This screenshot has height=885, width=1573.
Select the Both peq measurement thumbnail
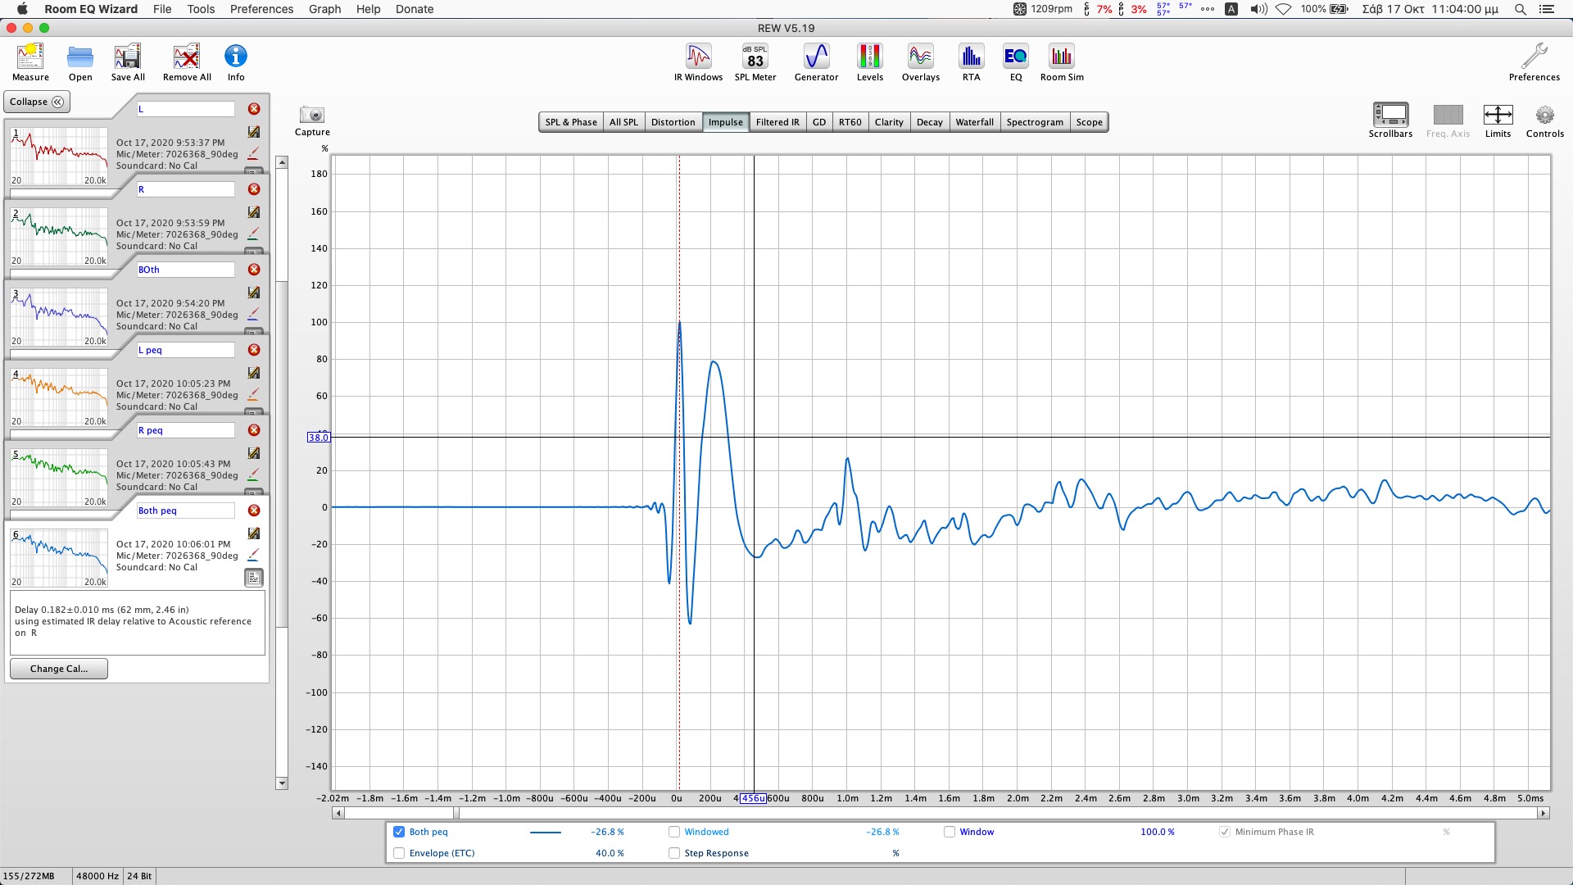tap(59, 557)
